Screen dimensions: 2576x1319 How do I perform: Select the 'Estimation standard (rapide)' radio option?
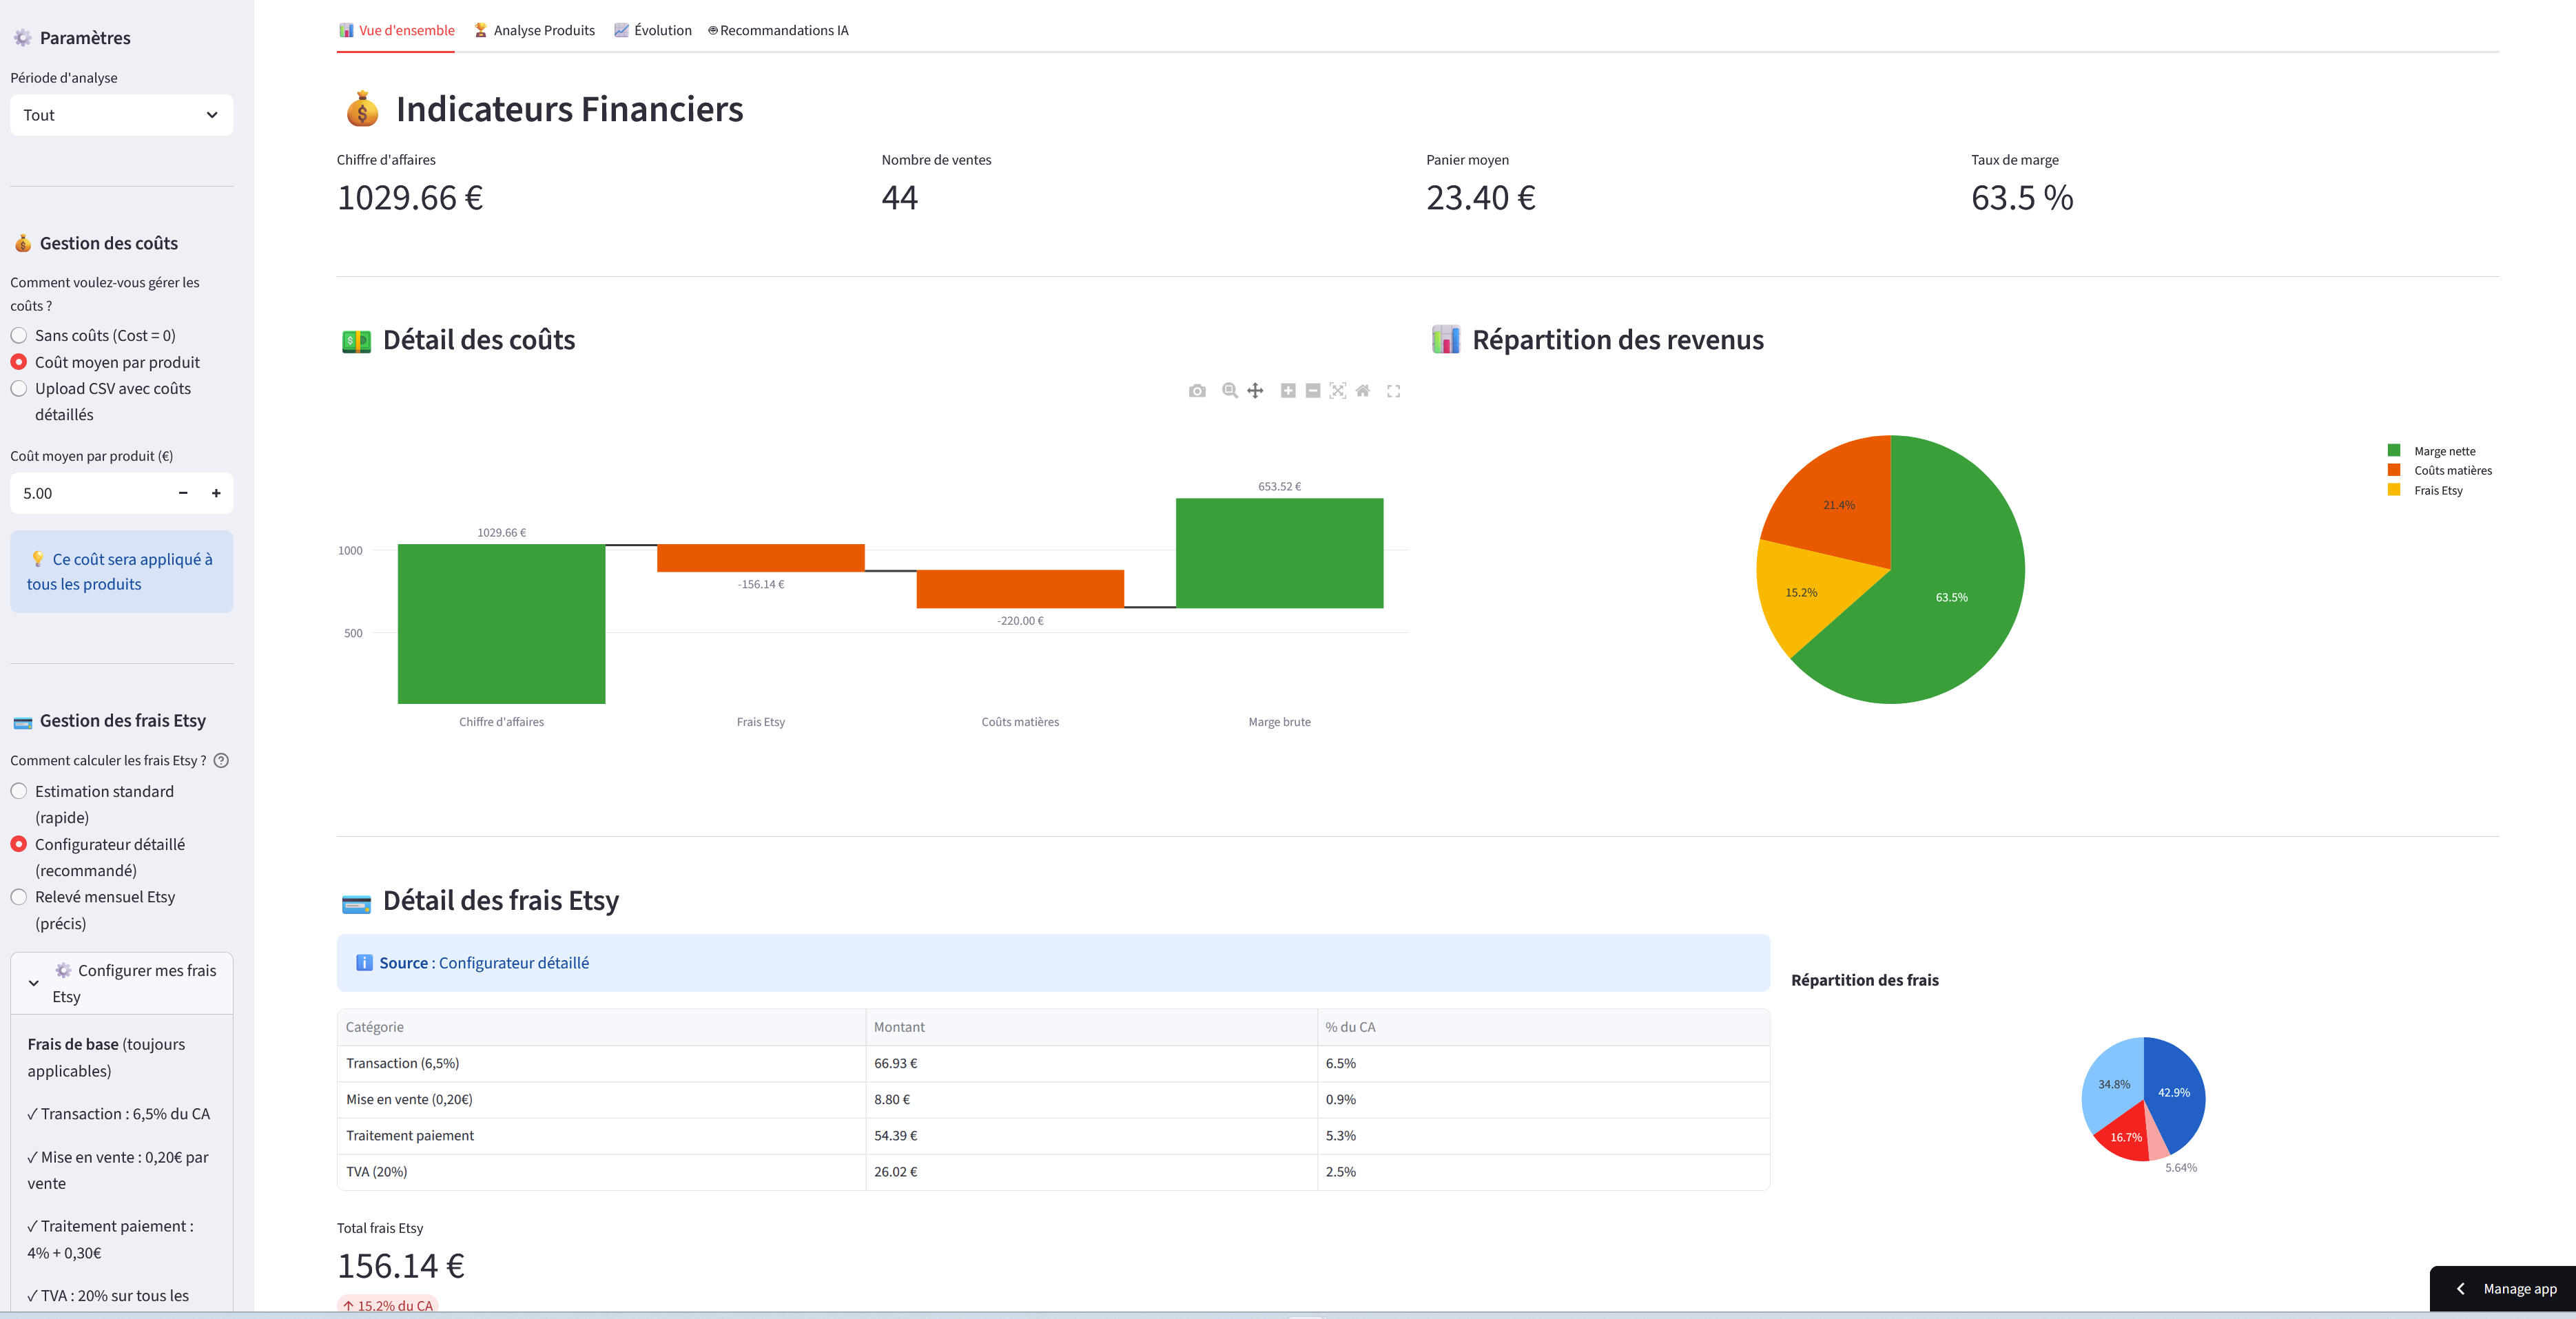tap(19, 792)
